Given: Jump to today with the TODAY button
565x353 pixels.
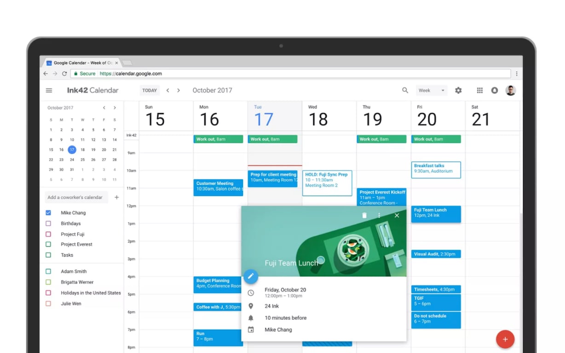Looking at the screenshot, I should 150,90.
